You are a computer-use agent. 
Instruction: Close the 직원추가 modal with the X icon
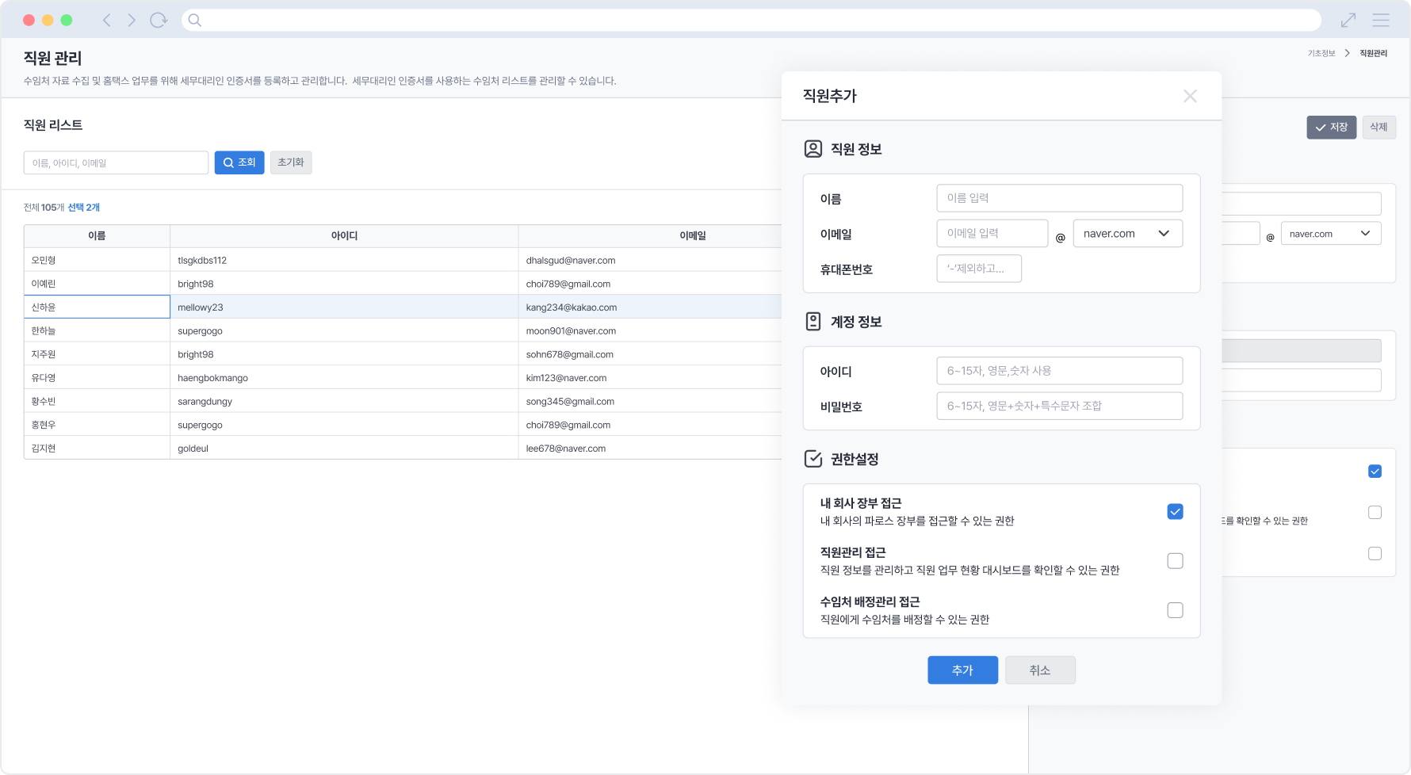pos(1190,96)
